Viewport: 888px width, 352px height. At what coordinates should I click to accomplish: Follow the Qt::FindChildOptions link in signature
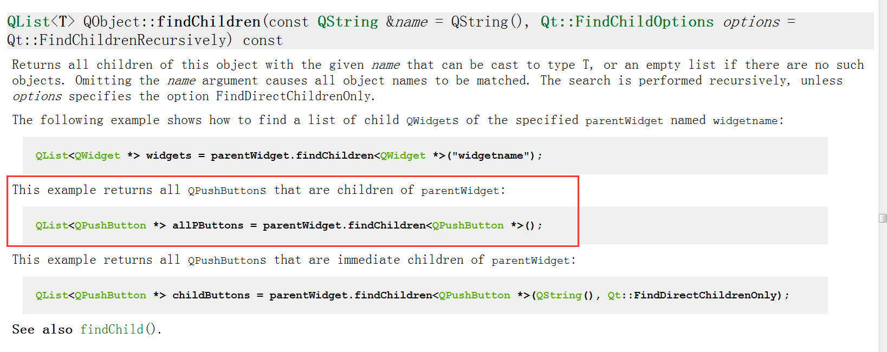[627, 22]
